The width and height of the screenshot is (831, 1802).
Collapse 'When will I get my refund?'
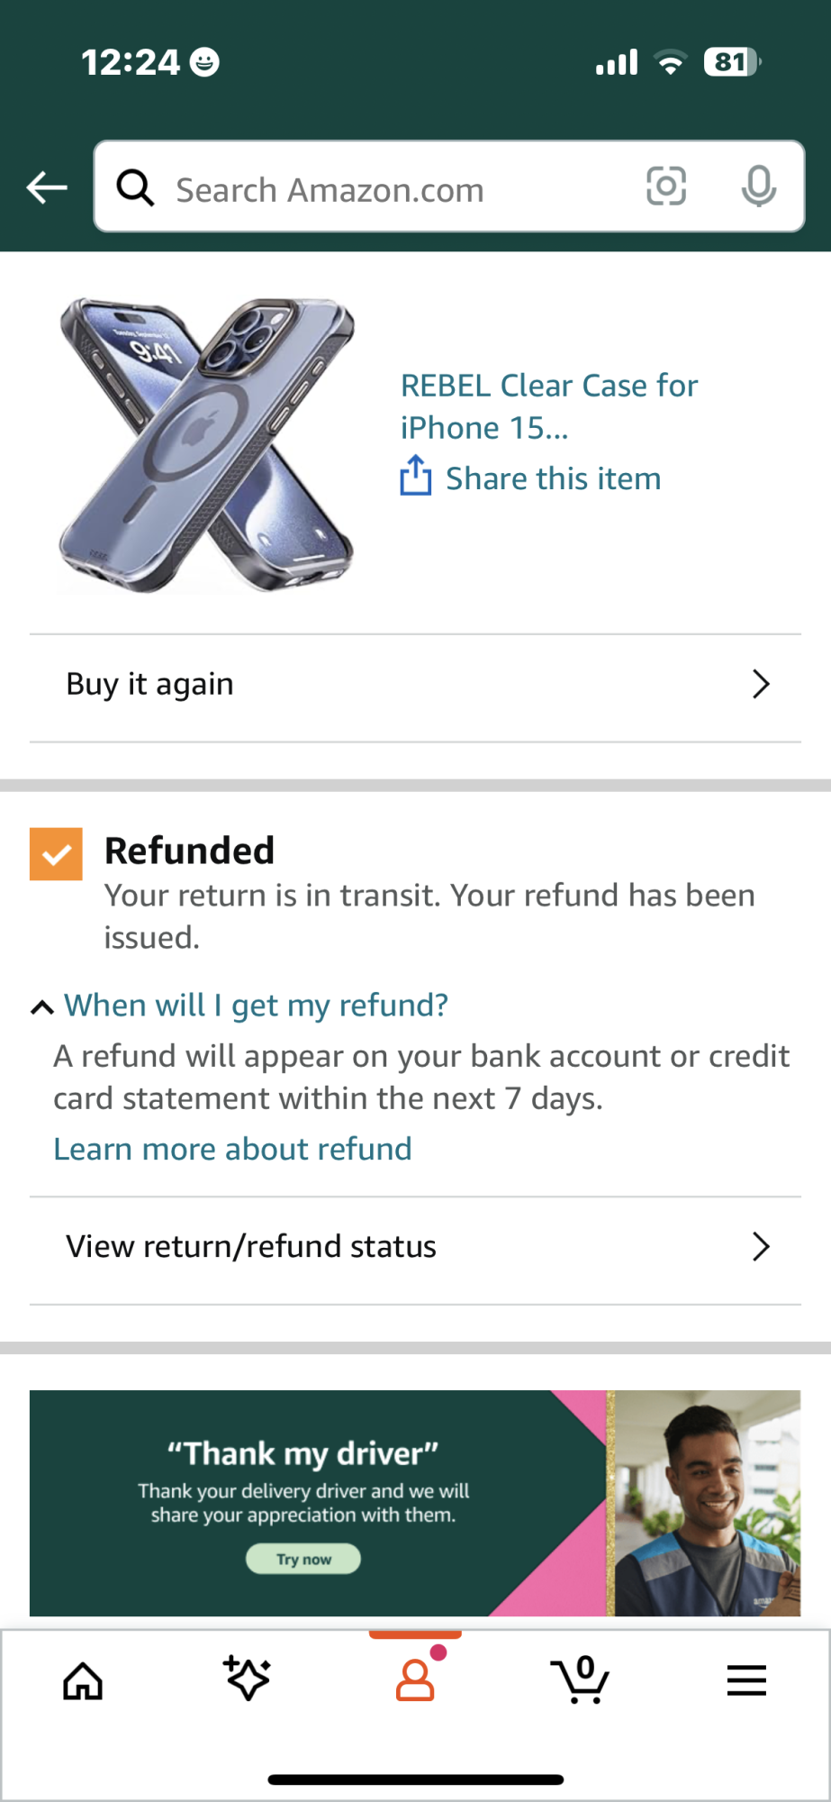42,1006
